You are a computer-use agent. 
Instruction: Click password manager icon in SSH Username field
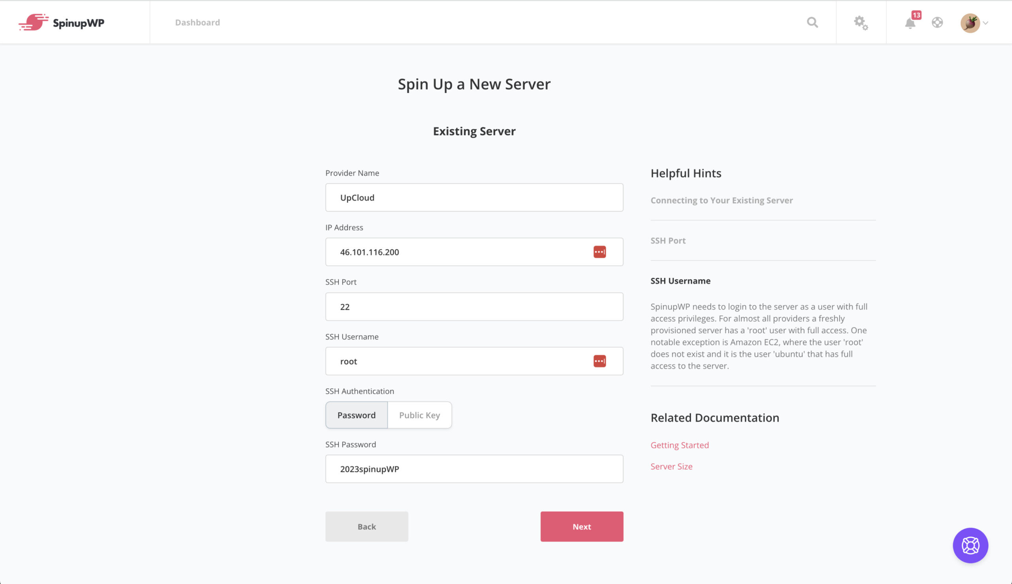click(599, 361)
